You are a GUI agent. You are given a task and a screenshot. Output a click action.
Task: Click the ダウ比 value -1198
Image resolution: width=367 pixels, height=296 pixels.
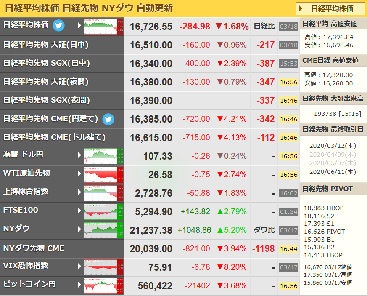point(263,249)
